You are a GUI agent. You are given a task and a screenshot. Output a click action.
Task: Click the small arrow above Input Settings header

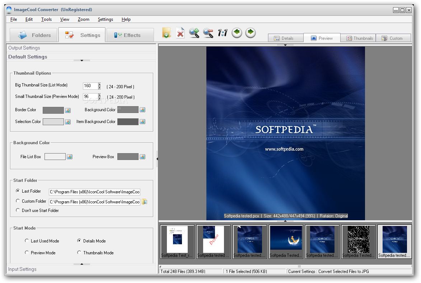pyautogui.click(x=82, y=264)
